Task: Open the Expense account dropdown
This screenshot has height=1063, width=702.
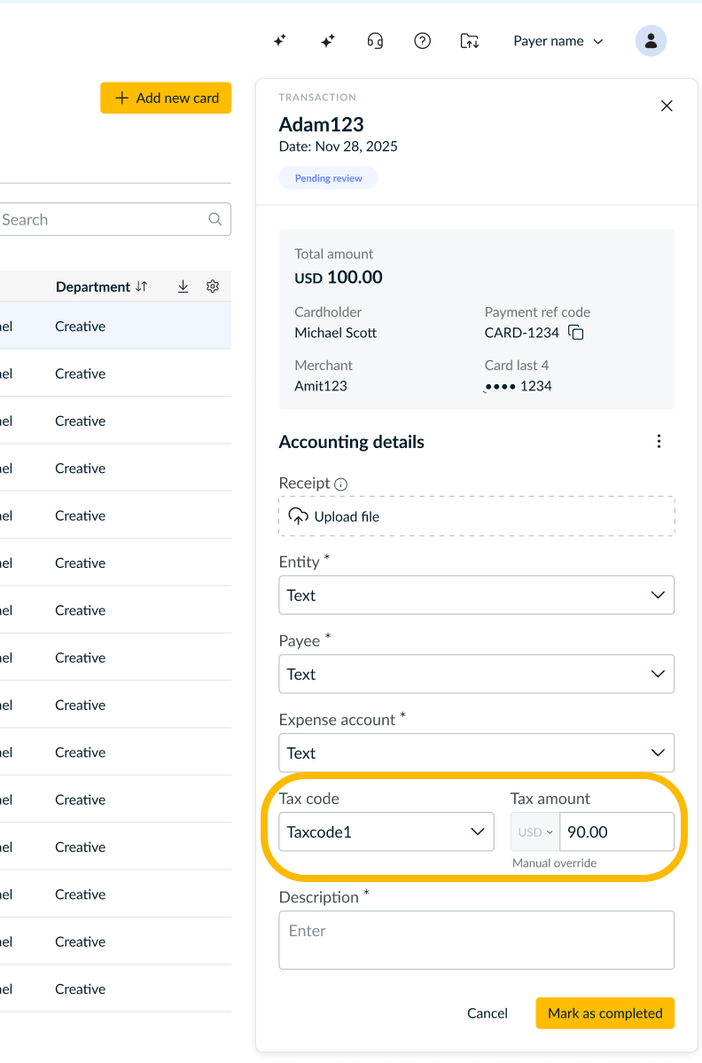Action: [x=477, y=752]
